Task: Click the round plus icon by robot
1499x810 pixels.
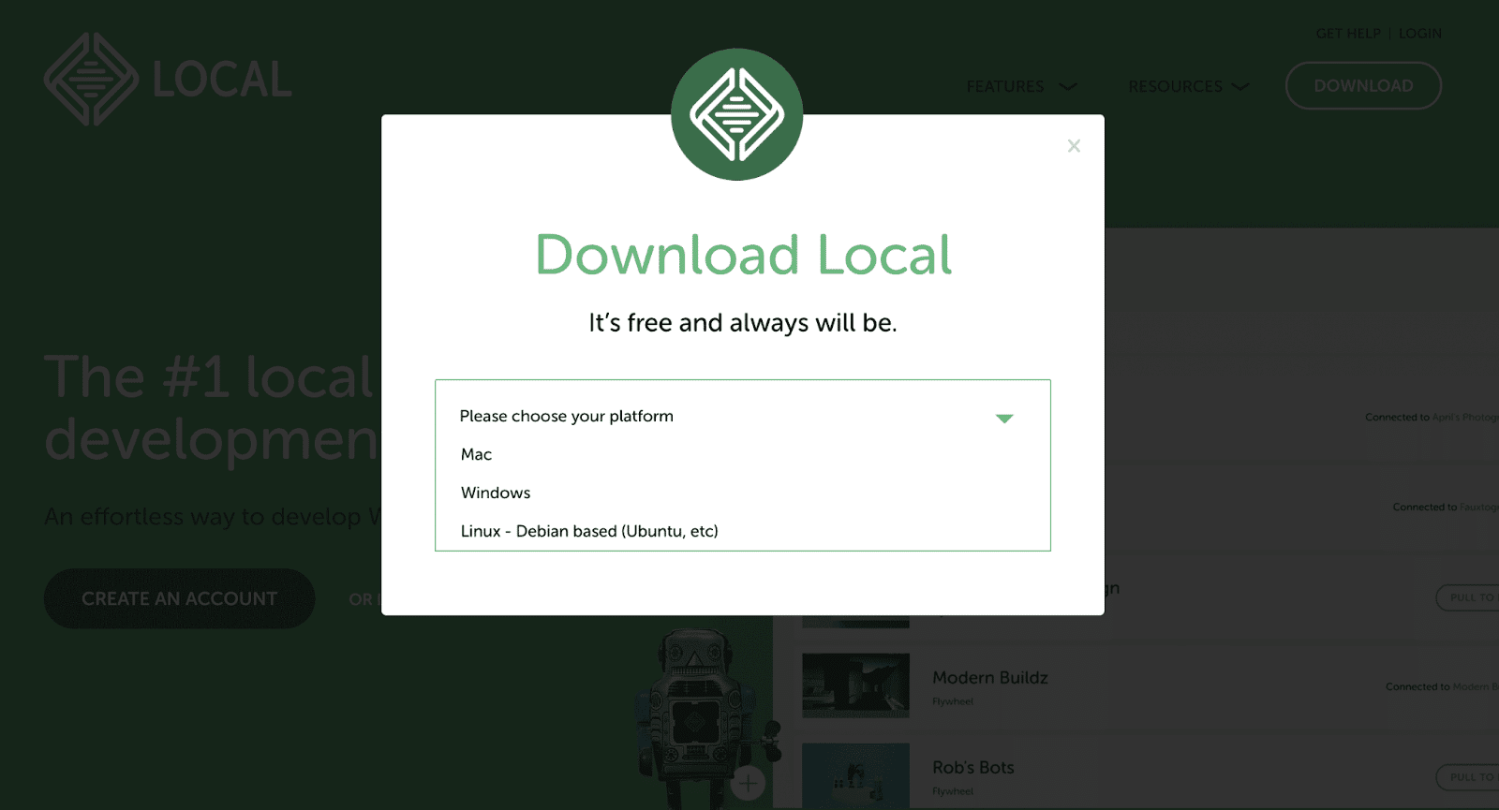Action: point(748,783)
